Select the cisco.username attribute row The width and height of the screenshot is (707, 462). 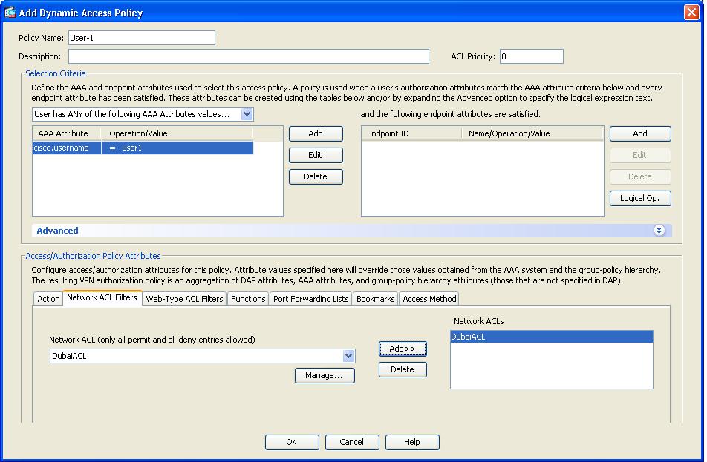(x=143, y=148)
